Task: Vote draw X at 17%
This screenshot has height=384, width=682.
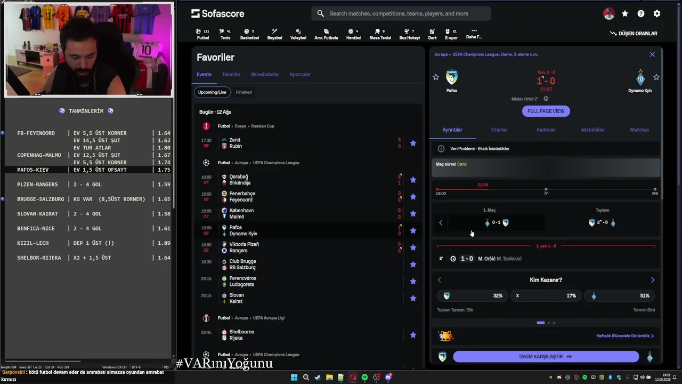Action: click(x=546, y=295)
